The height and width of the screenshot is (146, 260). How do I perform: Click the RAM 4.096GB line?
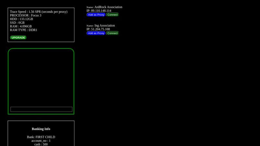(21, 27)
